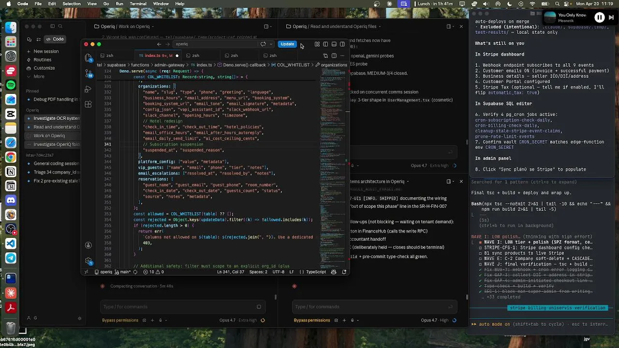
Task: Toggle Bypass permissions in left pane
Action: pos(120,320)
